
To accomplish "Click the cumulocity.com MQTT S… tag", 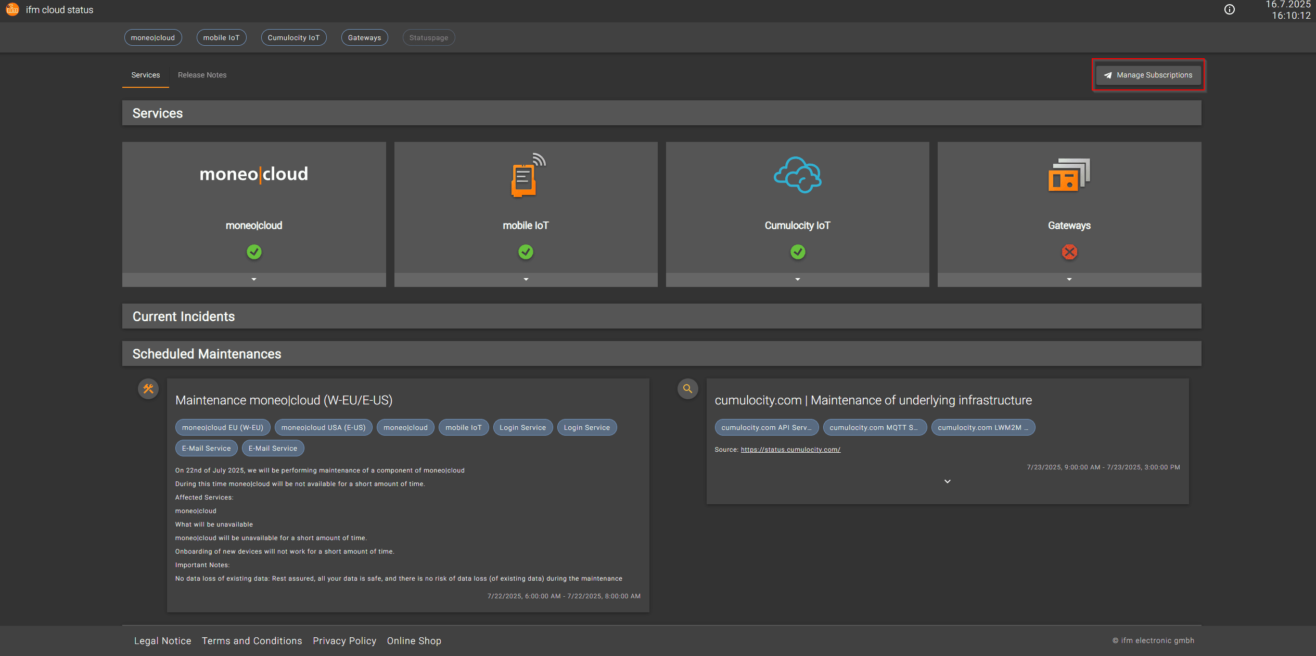I will pos(874,427).
